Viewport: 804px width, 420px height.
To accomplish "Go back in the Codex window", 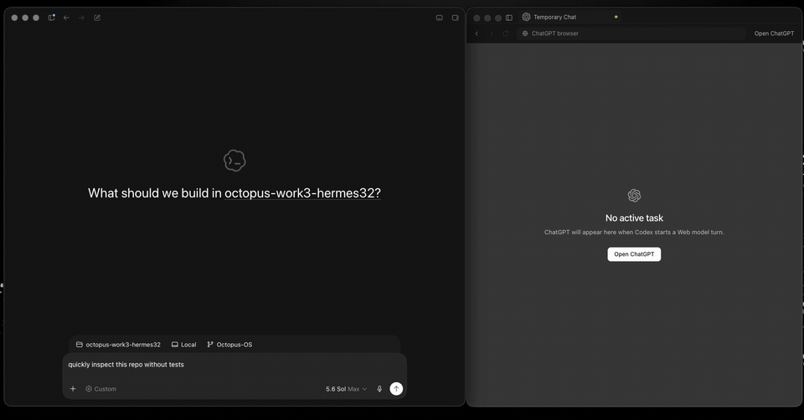I will click(66, 18).
